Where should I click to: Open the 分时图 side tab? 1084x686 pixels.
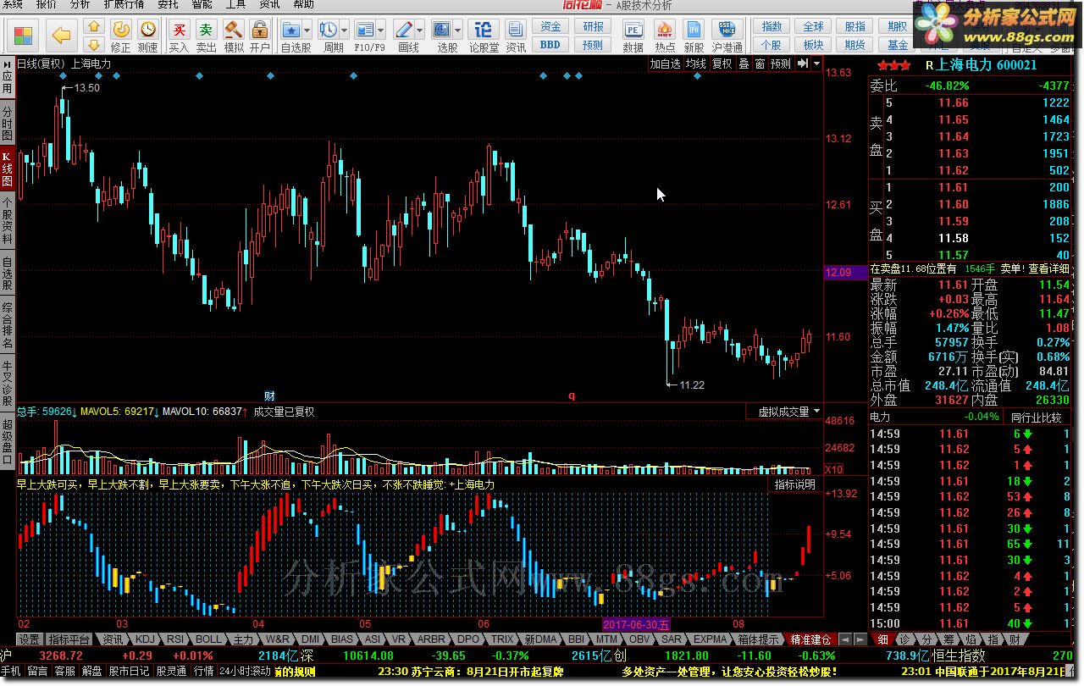(7, 124)
